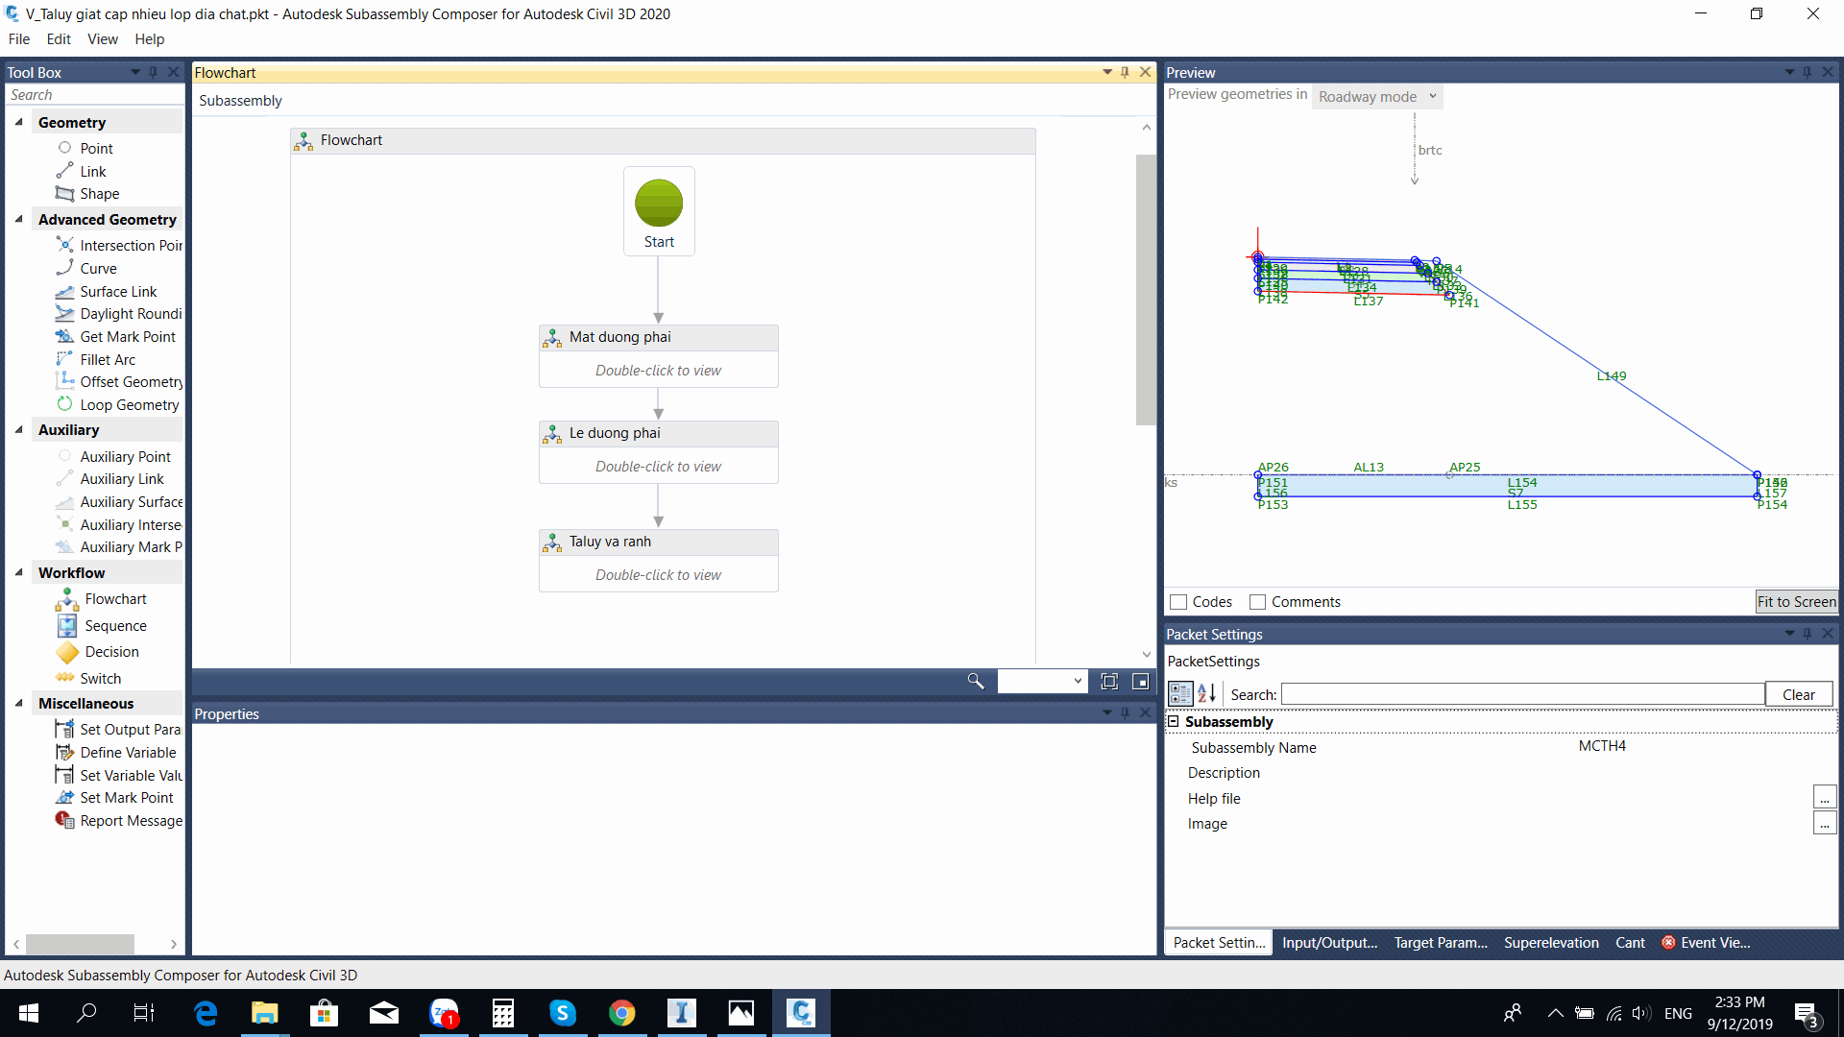Image resolution: width=1844 pixels, height=1037 pixels.
Task: Click the Clear button in Packet Settings
Action: click(1799, 694)
